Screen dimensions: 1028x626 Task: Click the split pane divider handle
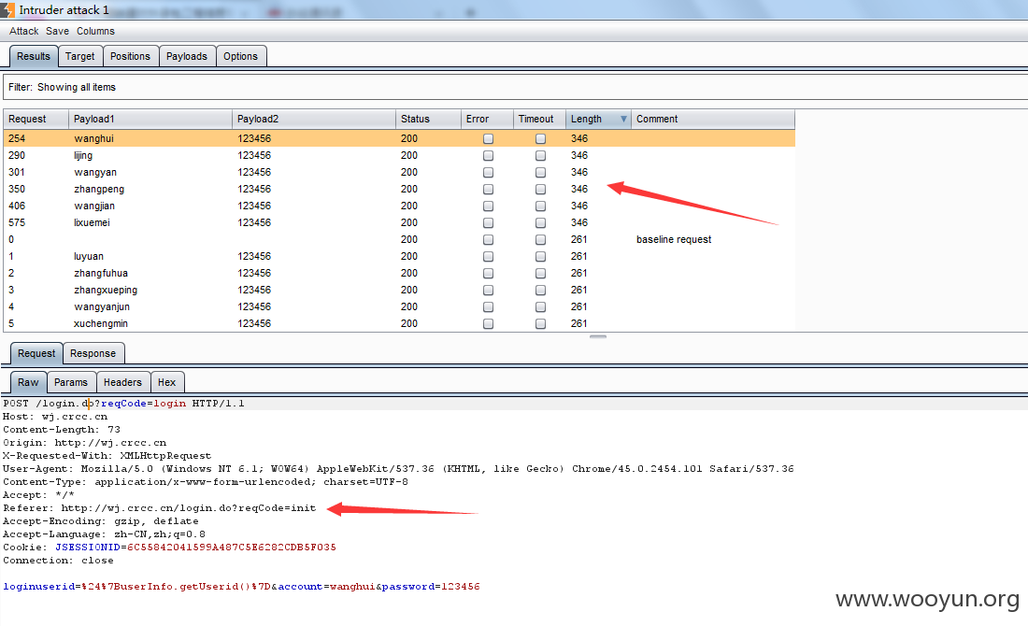[598, 336]
